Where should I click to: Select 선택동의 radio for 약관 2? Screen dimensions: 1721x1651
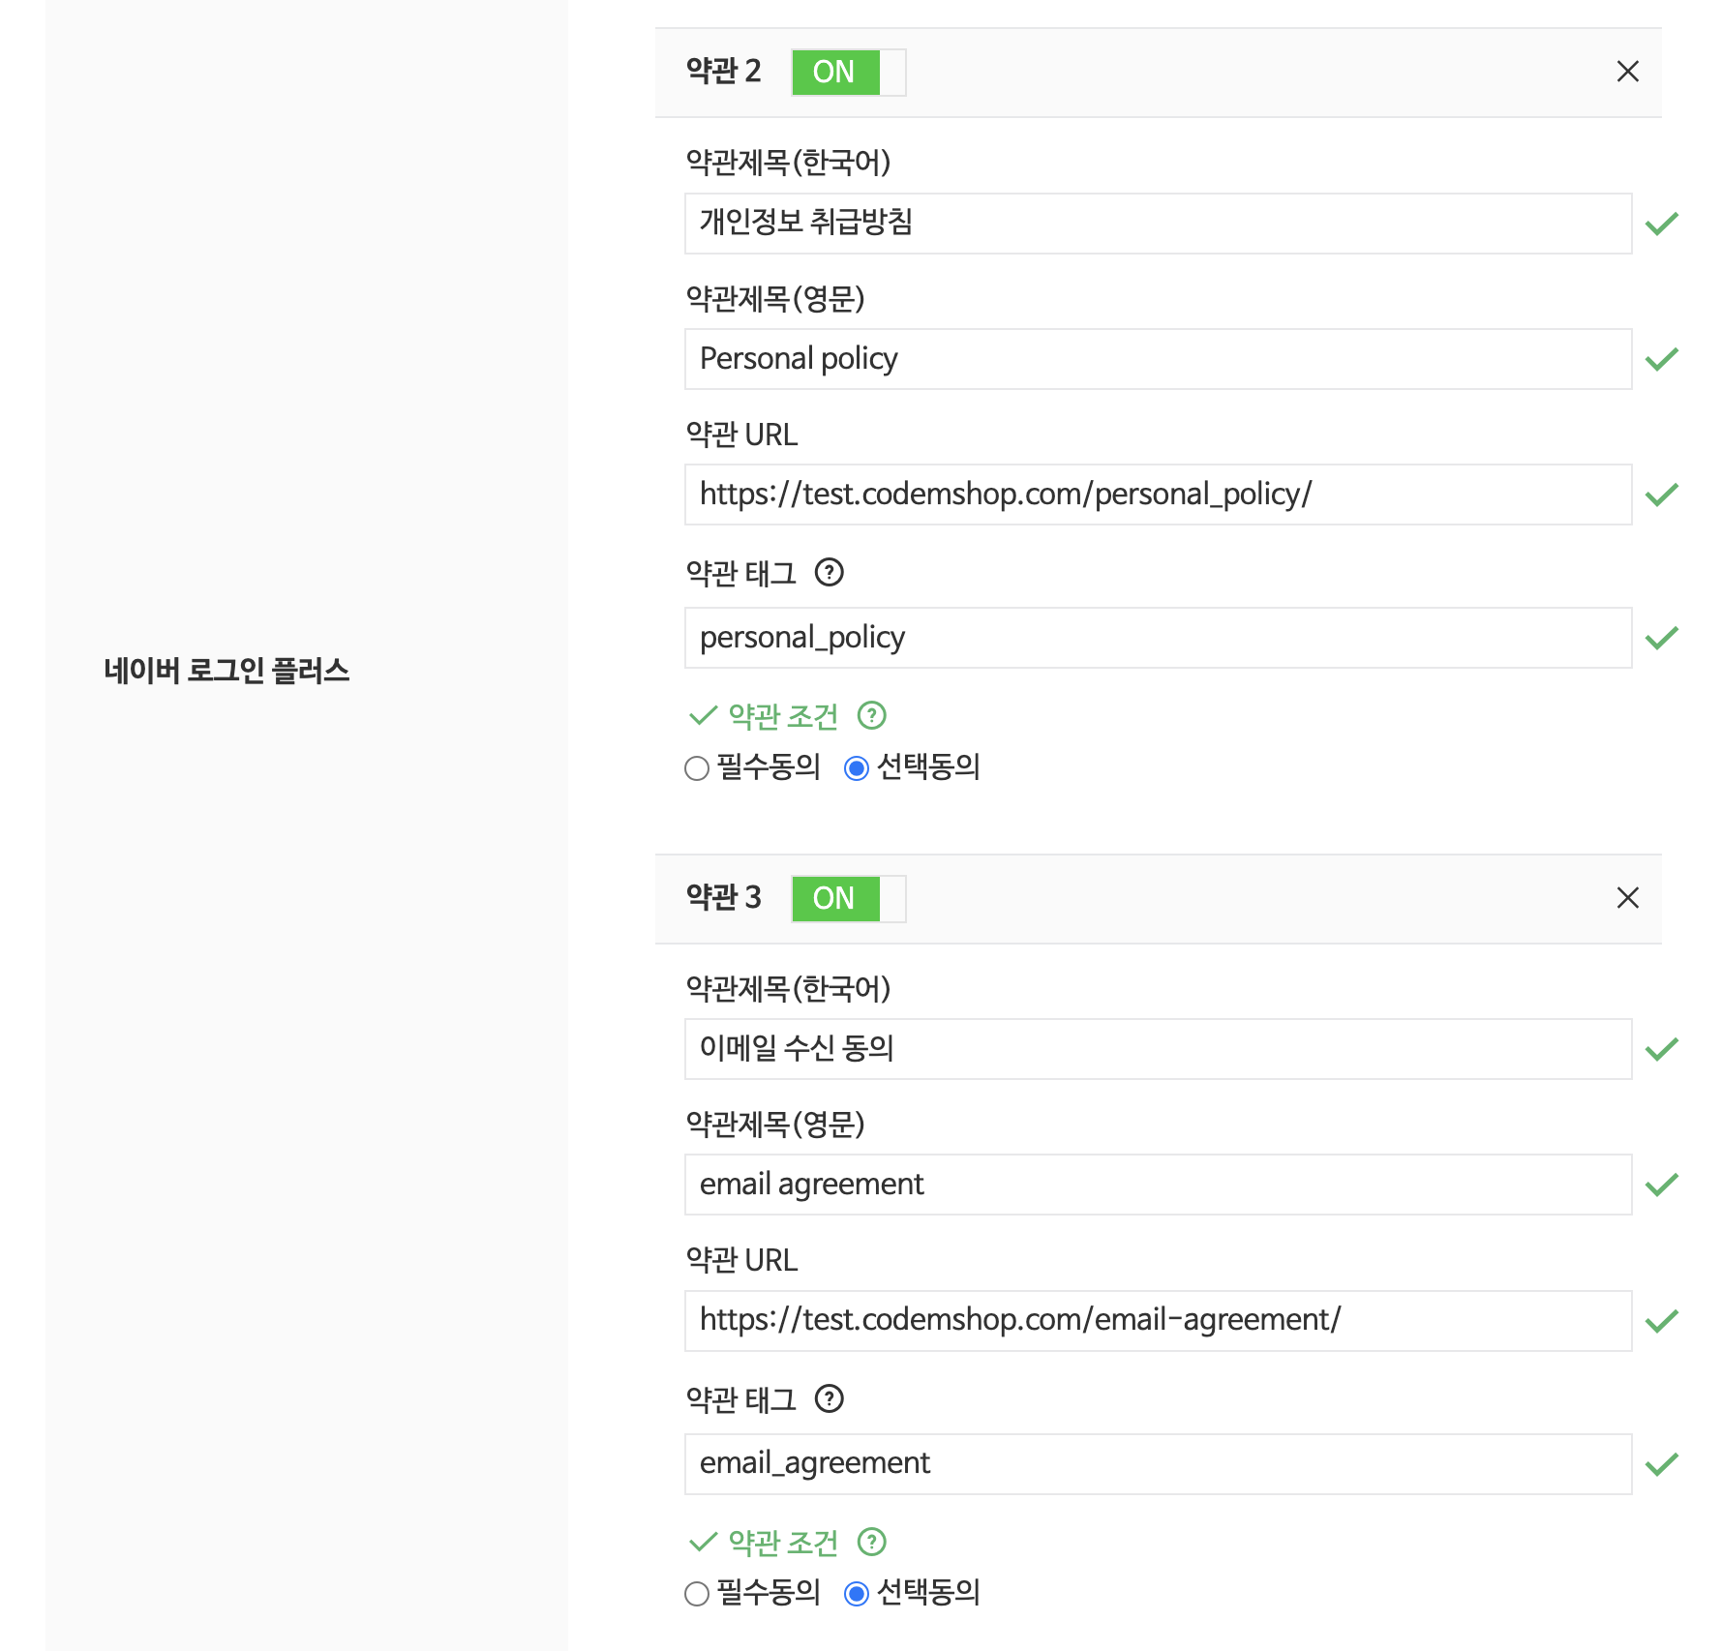tap(857, 768)
